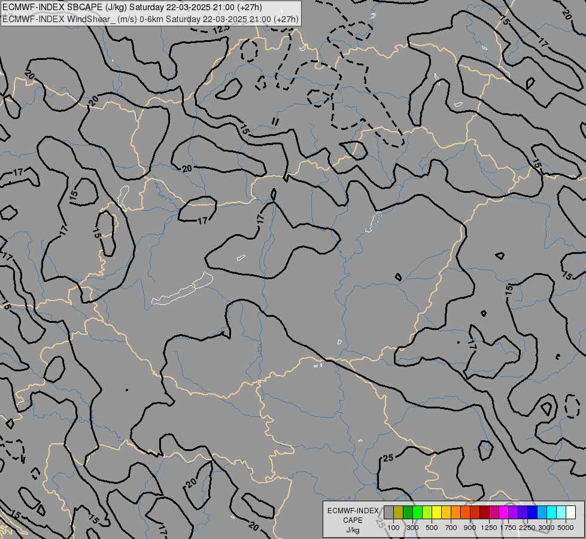The image size is (586, 539).
Task: Click the 2250 legend value
Action: (x=527, y=528)
